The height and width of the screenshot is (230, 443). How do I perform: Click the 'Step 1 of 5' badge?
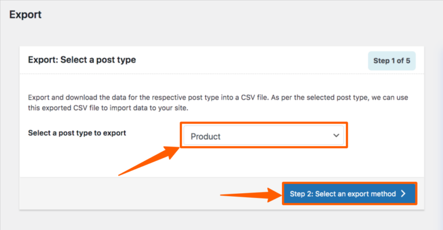click(x=392, y=60)
